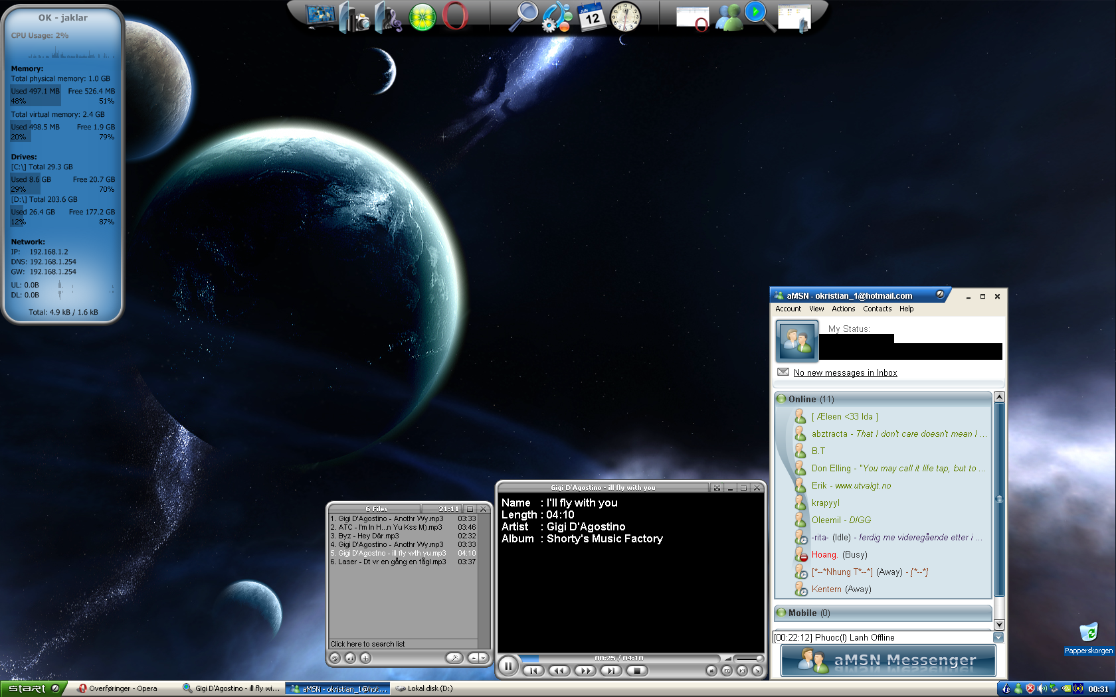The width and height of the screenshot is (1116, 697).
Task: Open chat with contact abztracta
Action: click(891, 433)
